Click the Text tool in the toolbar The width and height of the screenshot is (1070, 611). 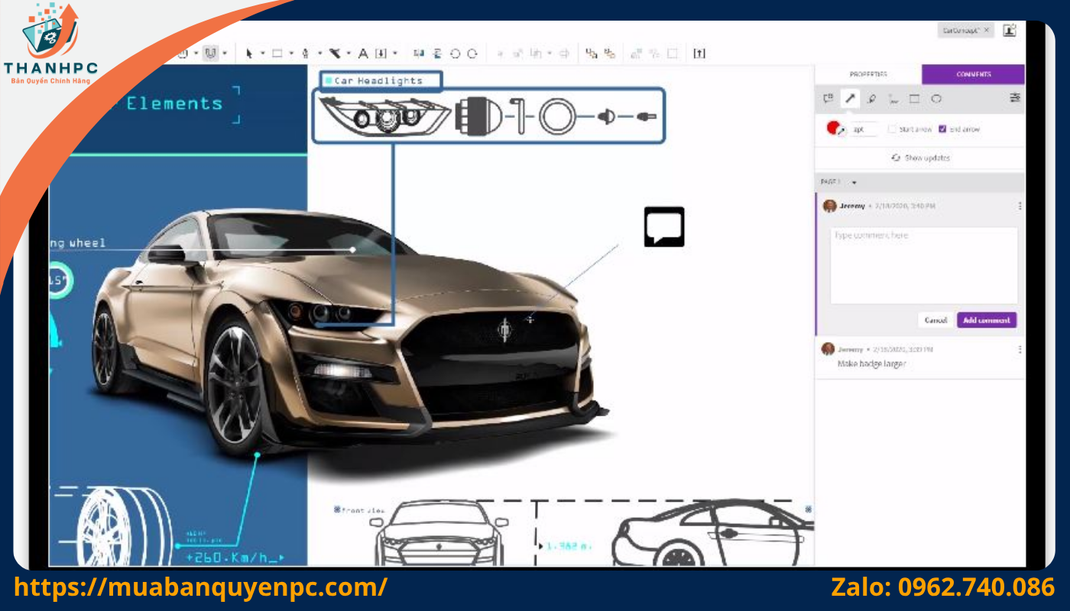(363, 53)
